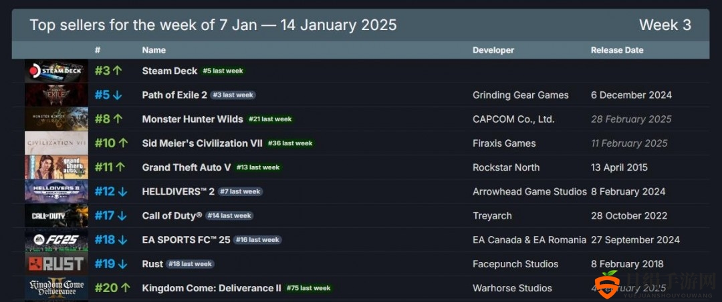
Task: Open the Call of Duty thumbnail
Action: point(56,216)
